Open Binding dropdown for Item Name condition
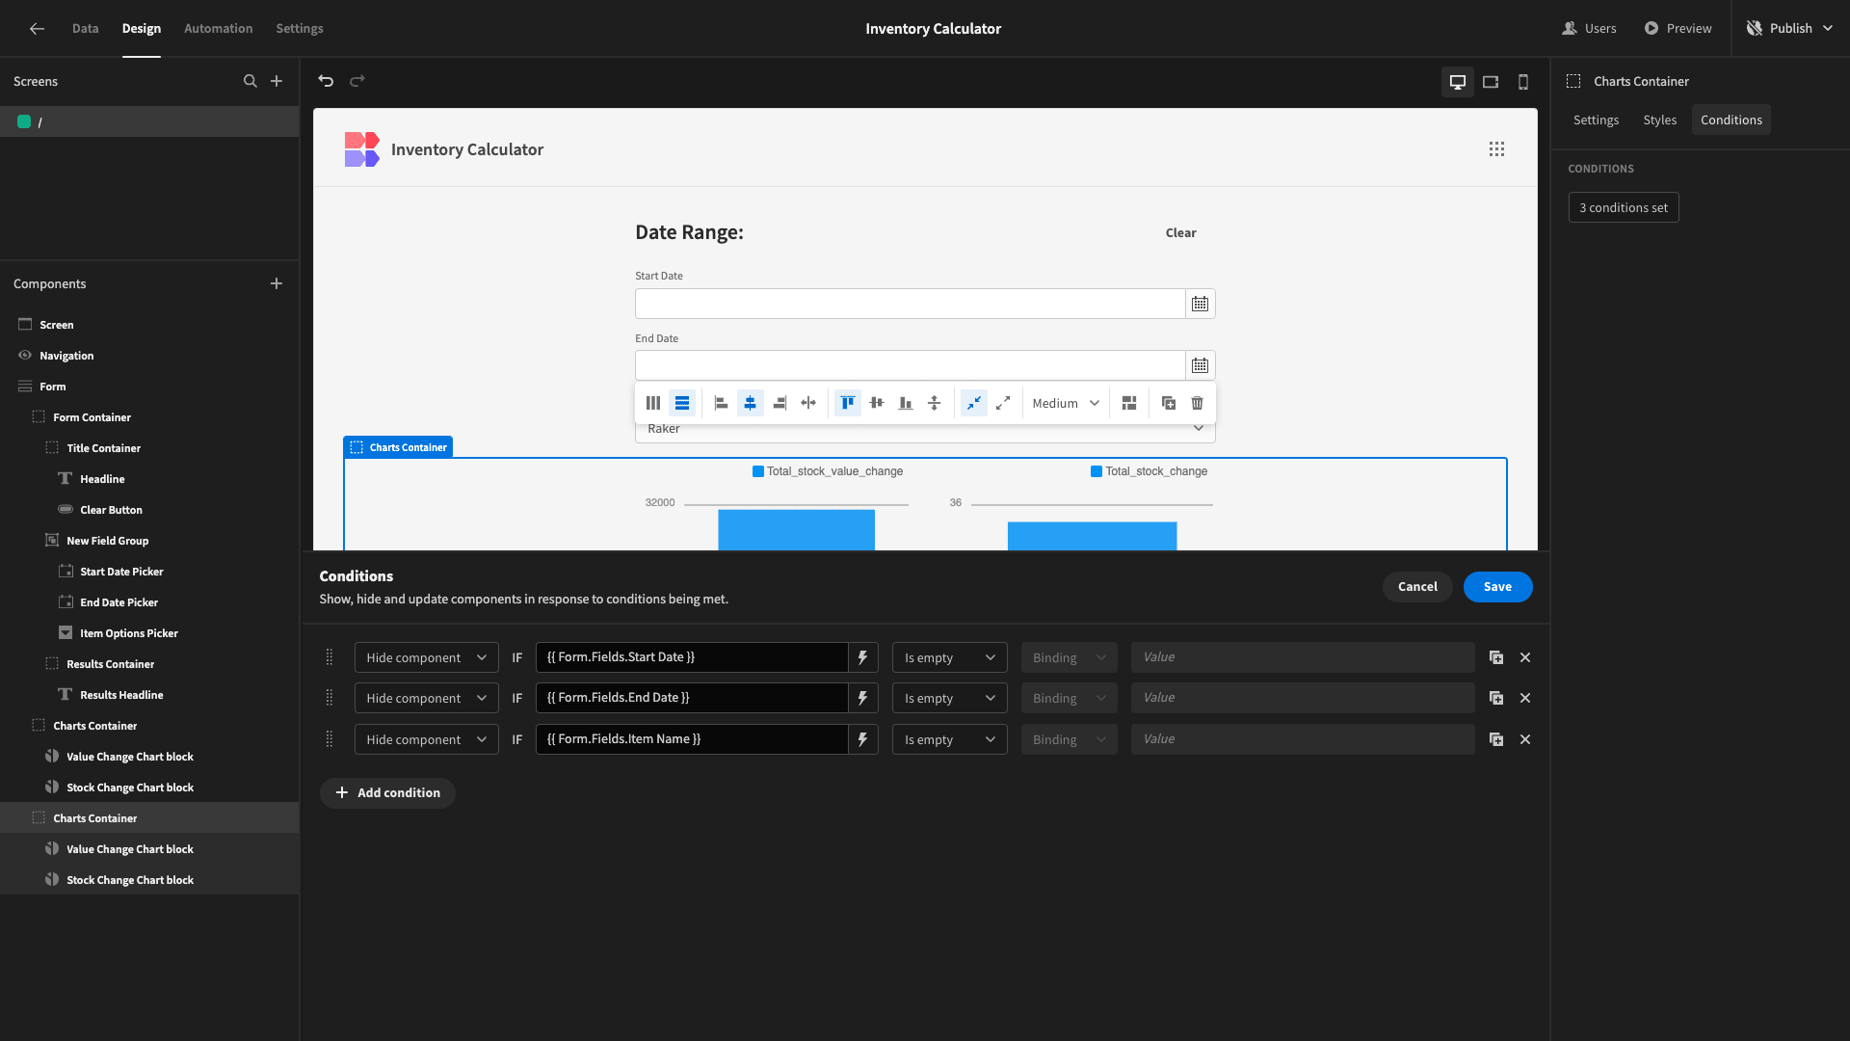Image resolution: width=1850 pixels, height=1041 pixels. point(1069,739)
